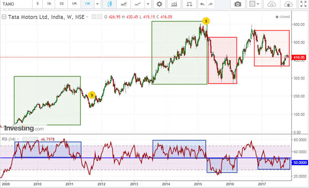This screenshot has height=188, width=309.
Task: Select candlestick chart style
Action: point(110,4)
